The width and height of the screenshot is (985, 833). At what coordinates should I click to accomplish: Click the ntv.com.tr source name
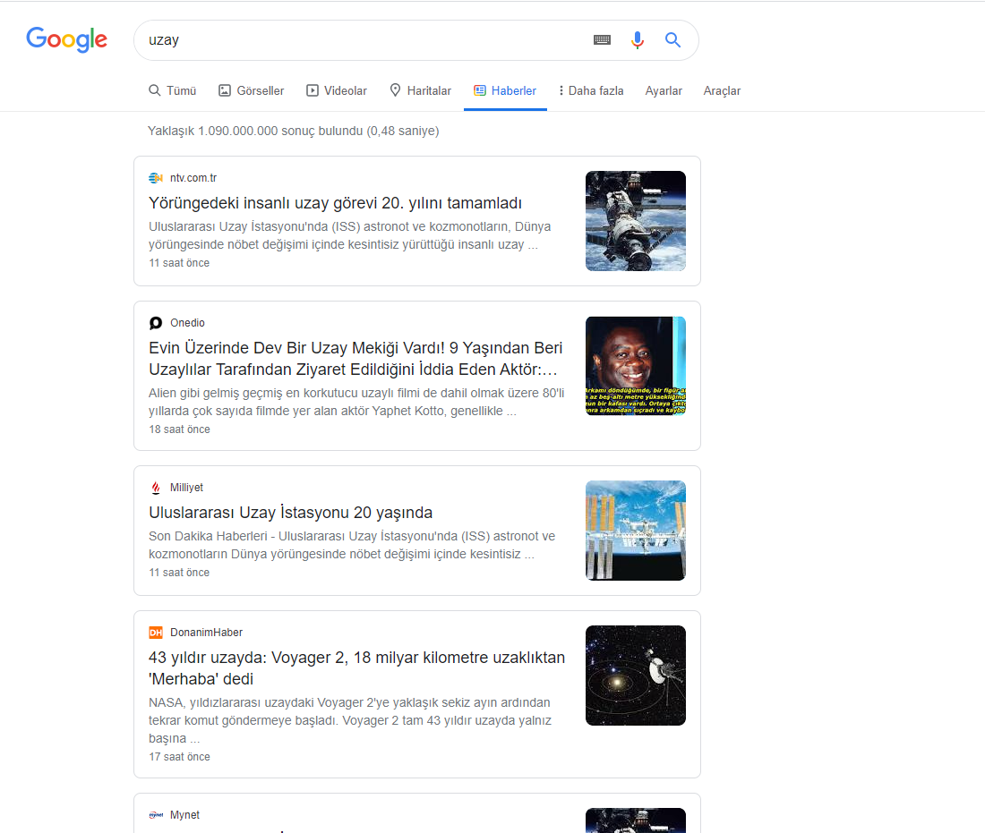193,178
